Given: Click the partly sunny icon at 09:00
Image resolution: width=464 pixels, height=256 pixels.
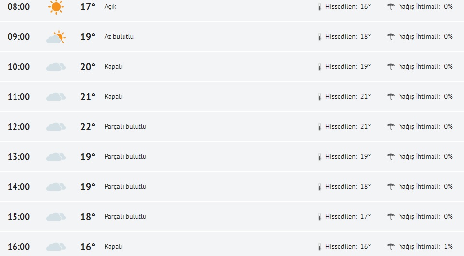Looking at the screenshot, I should (x=56, y=37).
